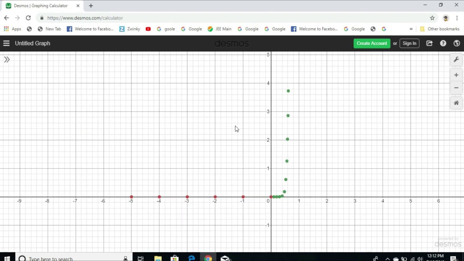
Task: Open the JEE Main bookmark
Action: (x=219, y=29)
